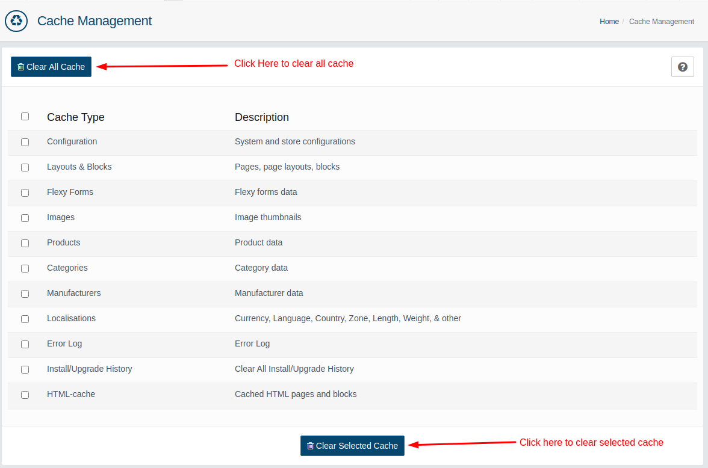Select the Error Log checkbox
Viewport: 708px width, 468px height.
[25, 345]
